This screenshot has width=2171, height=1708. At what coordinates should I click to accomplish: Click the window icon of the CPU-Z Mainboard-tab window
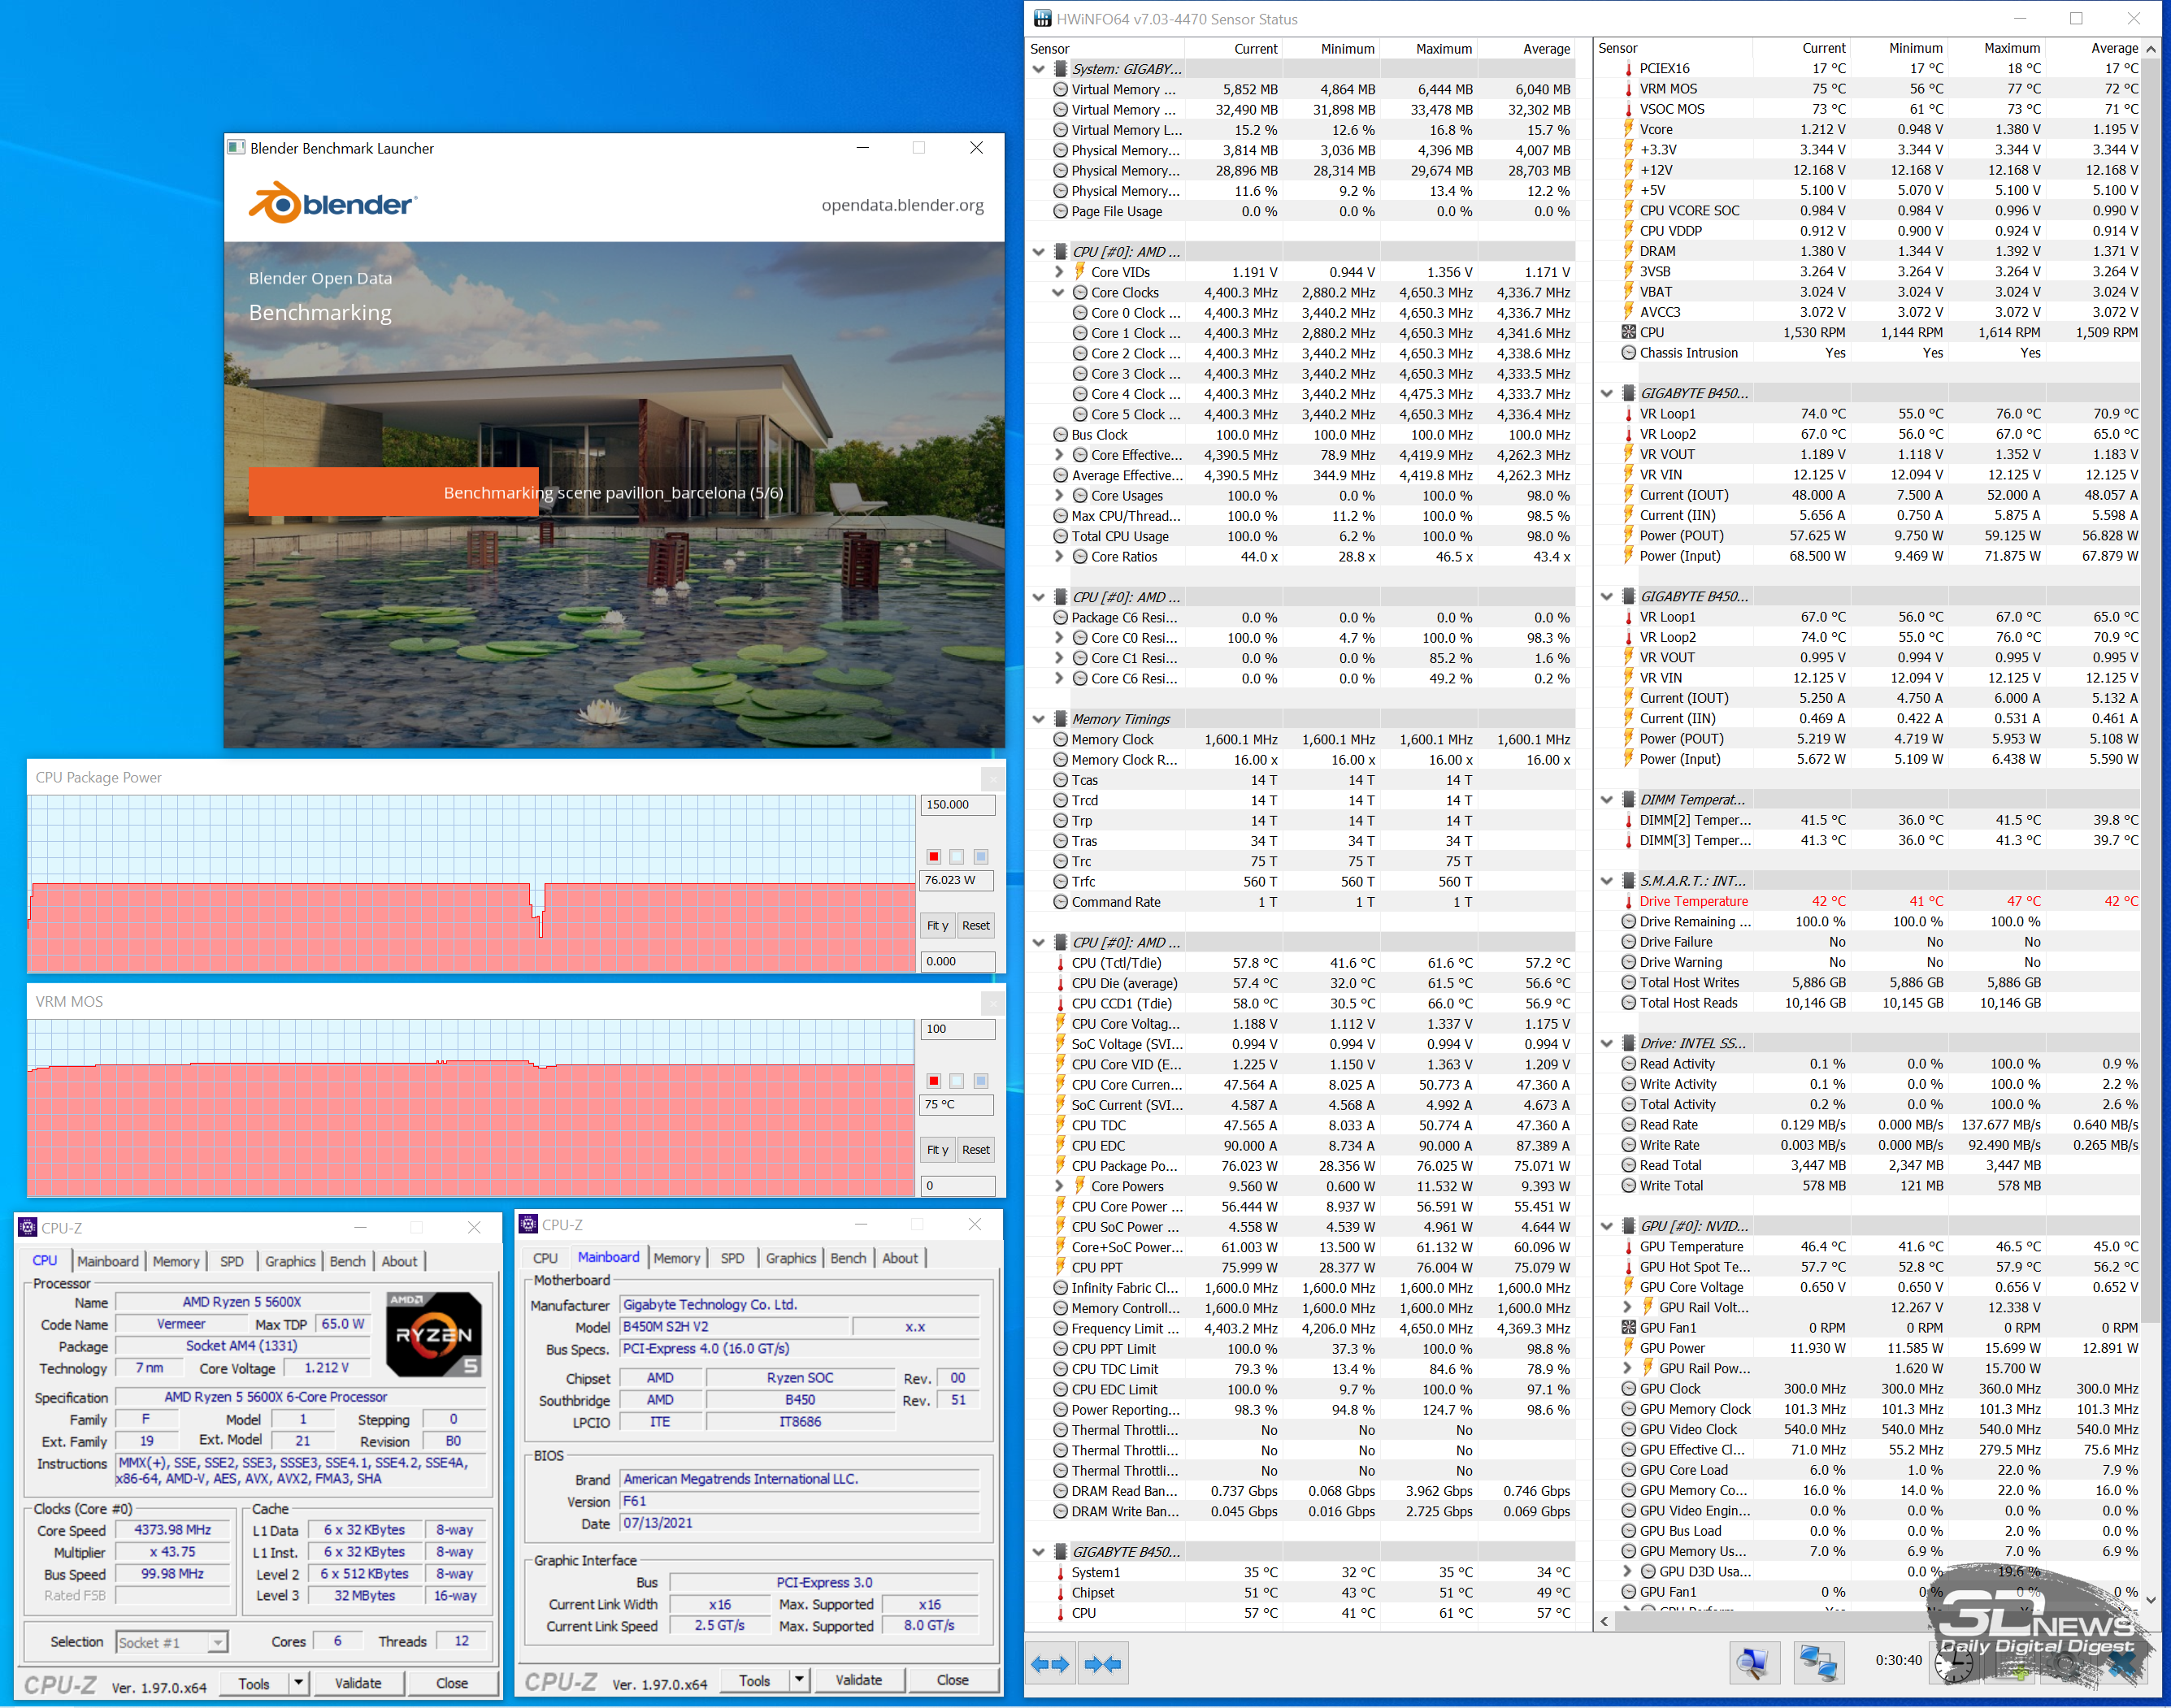528,1224
